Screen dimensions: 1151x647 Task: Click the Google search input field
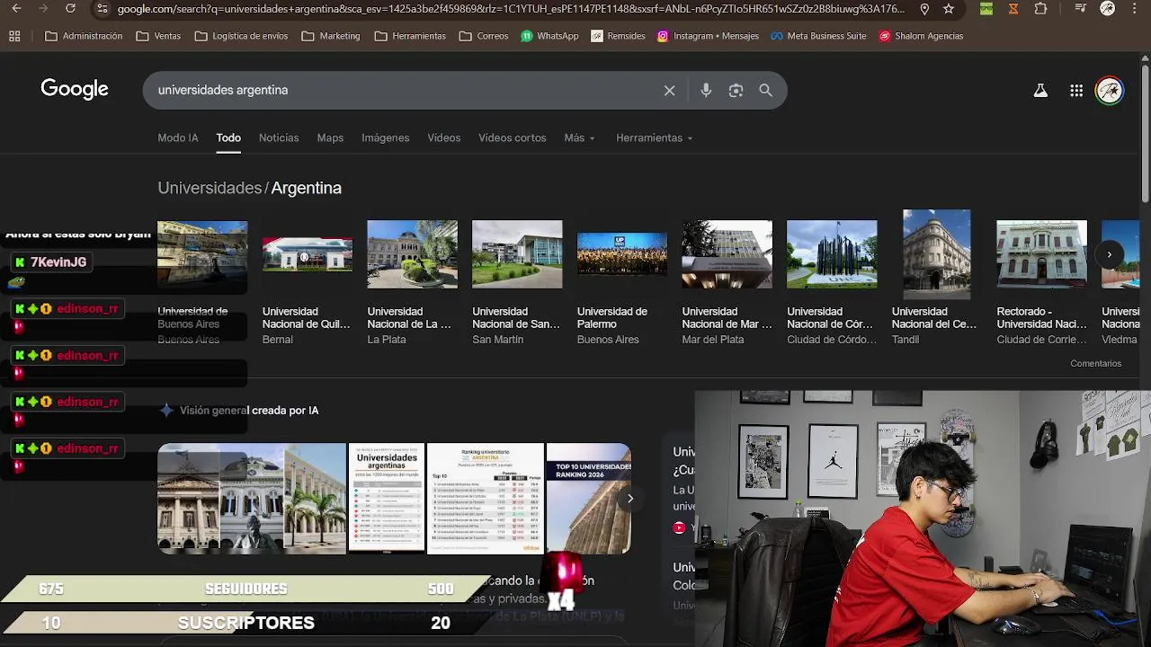(405, 90)
